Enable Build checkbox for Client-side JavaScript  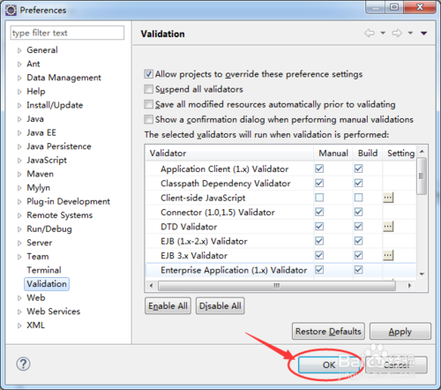click(358, 198)
